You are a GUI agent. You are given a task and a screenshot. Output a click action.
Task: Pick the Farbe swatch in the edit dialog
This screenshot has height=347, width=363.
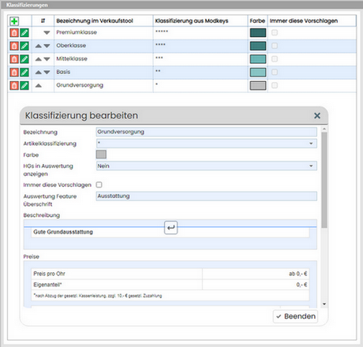point(101,155)
